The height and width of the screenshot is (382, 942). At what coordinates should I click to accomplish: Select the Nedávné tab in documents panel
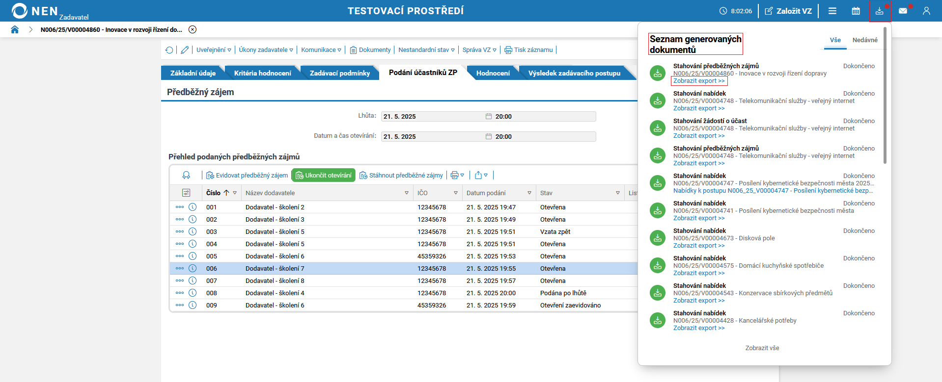[x=865, y=40]
